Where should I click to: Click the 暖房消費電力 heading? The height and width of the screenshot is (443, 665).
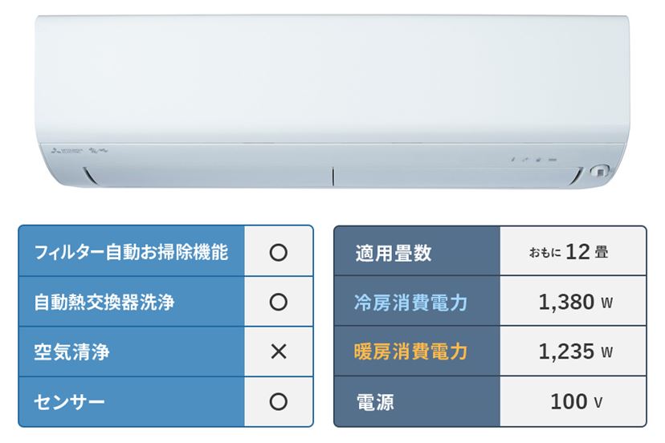click(410, 352)
